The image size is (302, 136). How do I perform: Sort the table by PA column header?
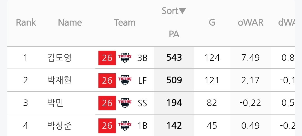point(174,34)
